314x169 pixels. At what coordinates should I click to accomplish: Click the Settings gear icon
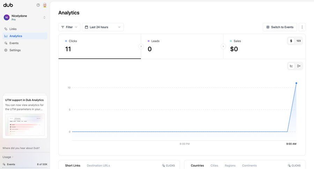(x=6, y=50)
